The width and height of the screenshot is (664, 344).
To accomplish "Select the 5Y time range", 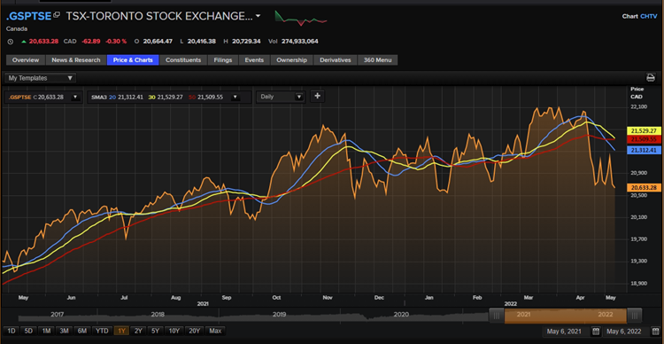I will (156, 331).
